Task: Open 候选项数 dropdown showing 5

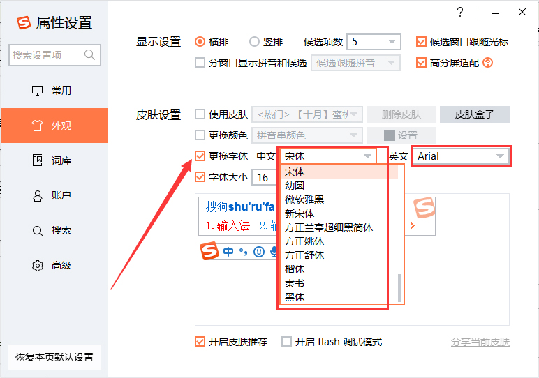Action: coord(374,42)
